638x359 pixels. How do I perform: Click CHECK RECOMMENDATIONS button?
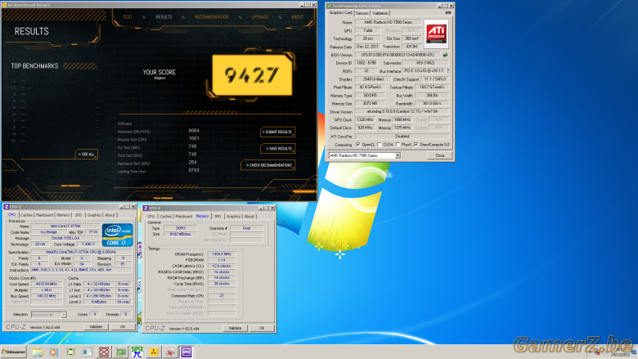click(x=268, y=165)
